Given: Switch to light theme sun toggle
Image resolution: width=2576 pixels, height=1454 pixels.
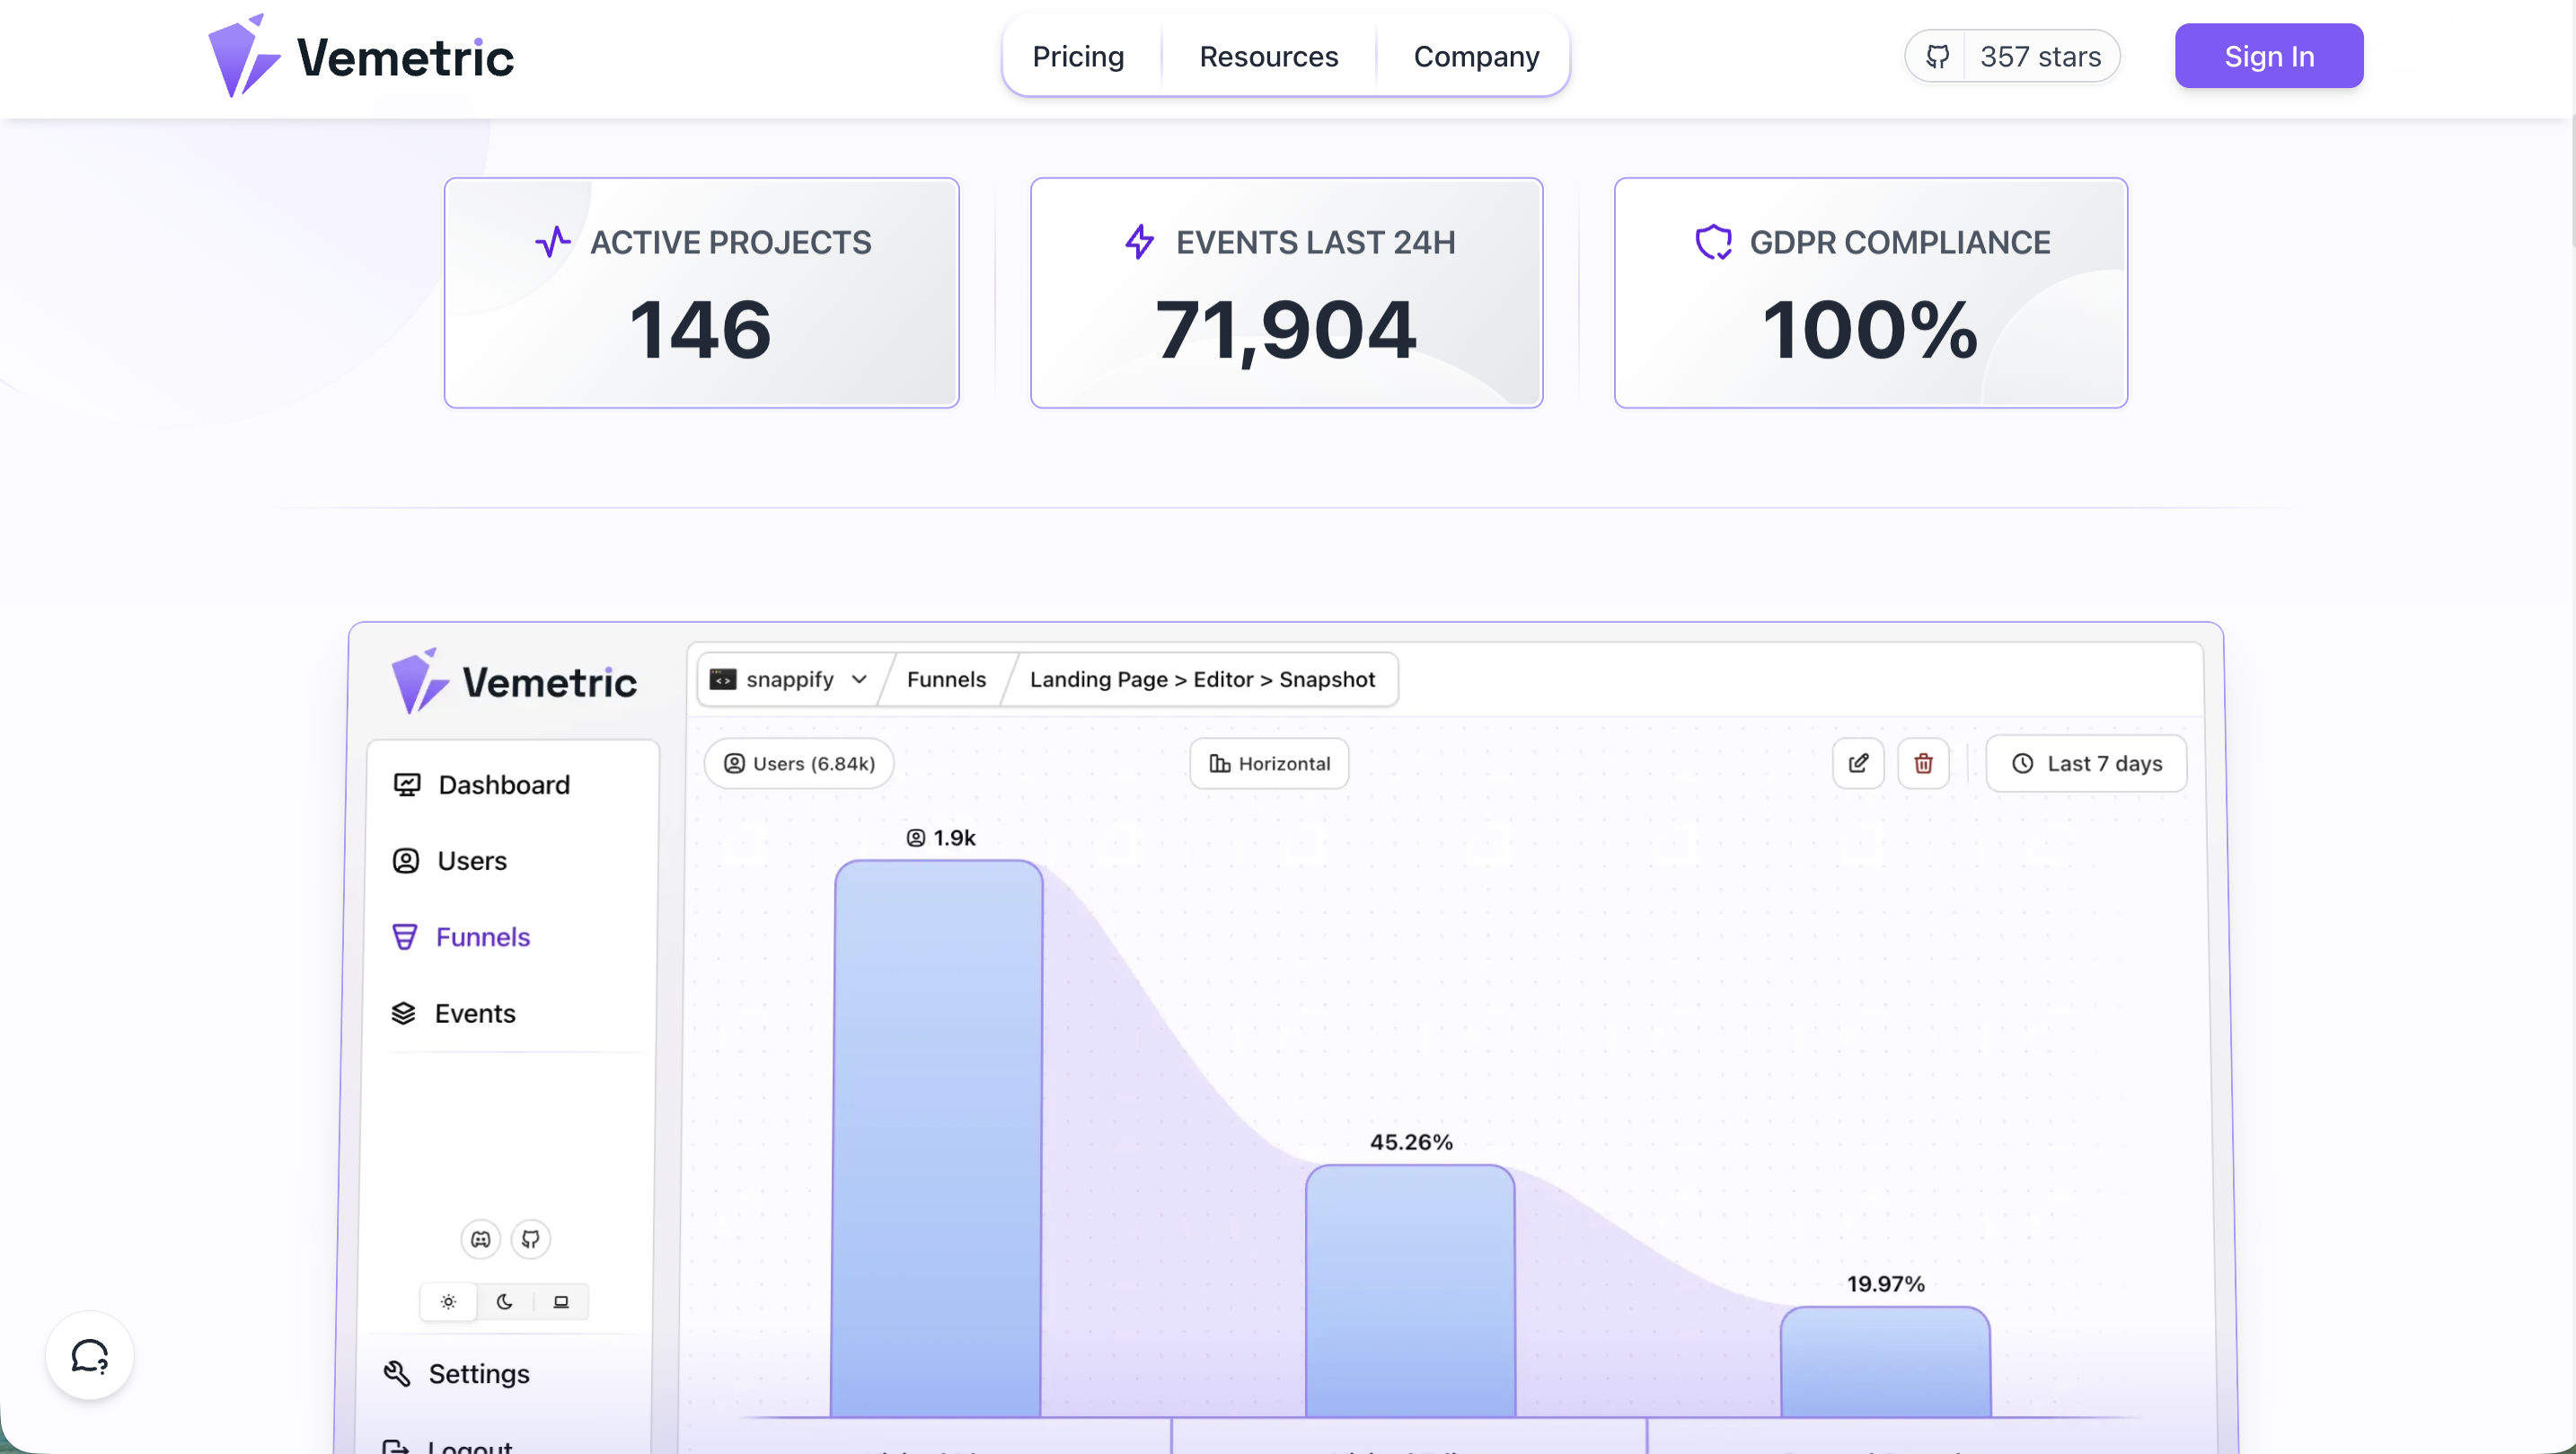Looking at the screenshot, I should (x=448, y=1302).
